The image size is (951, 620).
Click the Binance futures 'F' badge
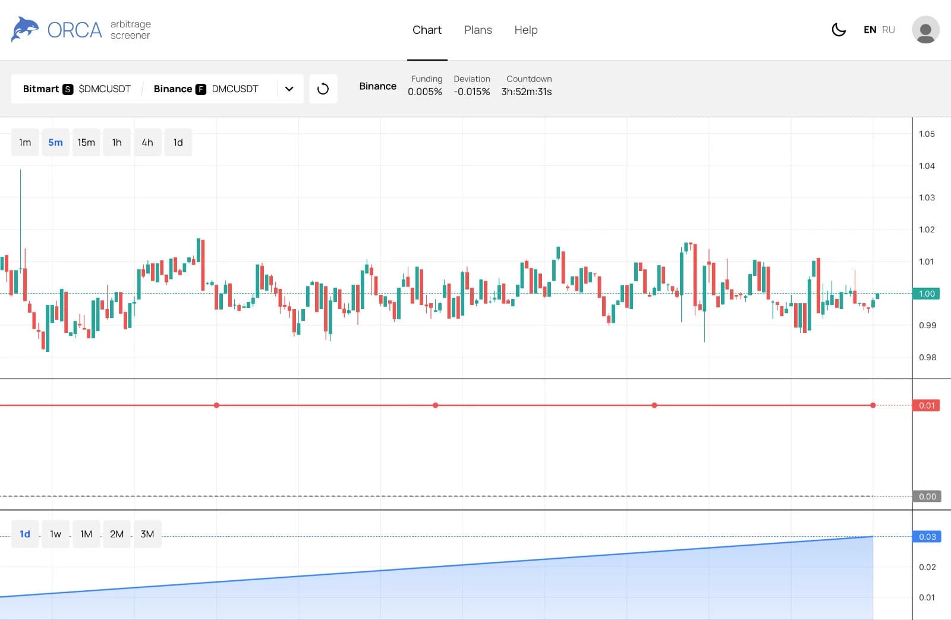tap(201, 89)
